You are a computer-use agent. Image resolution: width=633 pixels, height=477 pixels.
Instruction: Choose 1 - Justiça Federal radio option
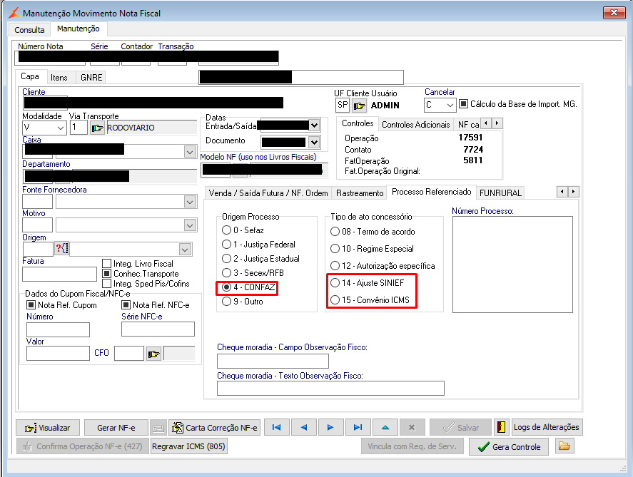[227, 245]
